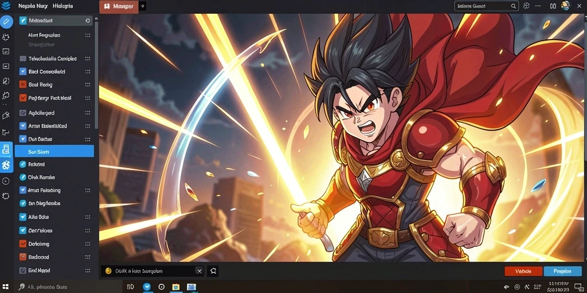Switch to the Manger tab
This screenshot has height=293, width=587.
[119, 6]
